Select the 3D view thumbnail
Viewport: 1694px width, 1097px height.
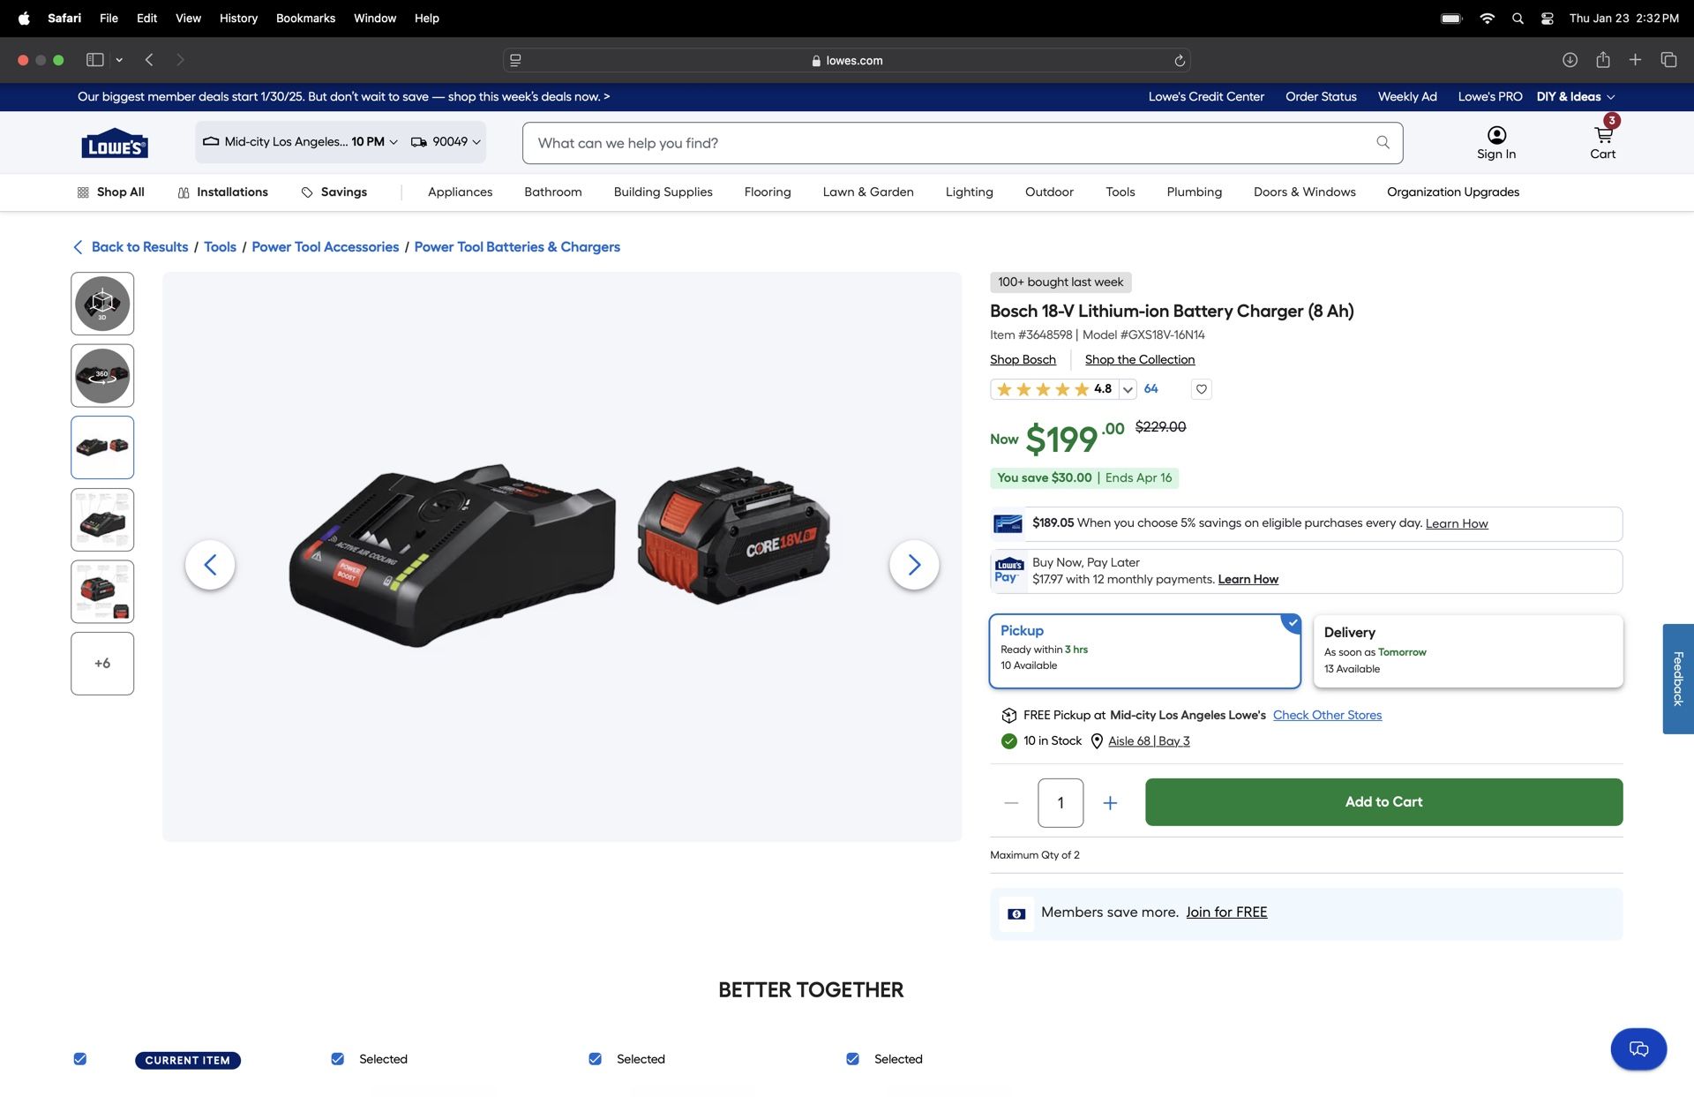pos(101,303)
